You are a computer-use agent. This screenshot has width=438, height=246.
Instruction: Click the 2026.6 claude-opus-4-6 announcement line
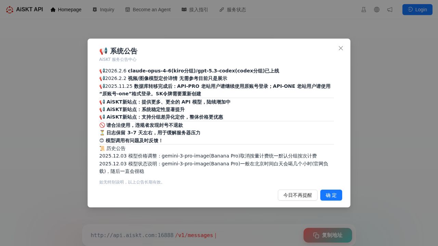[189, 71]
